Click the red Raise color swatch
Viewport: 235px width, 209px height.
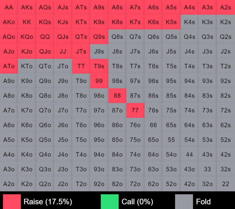point(12,201)
